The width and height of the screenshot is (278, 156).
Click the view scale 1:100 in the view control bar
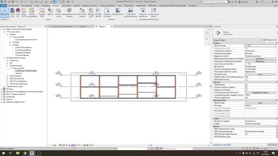point(54,145)
